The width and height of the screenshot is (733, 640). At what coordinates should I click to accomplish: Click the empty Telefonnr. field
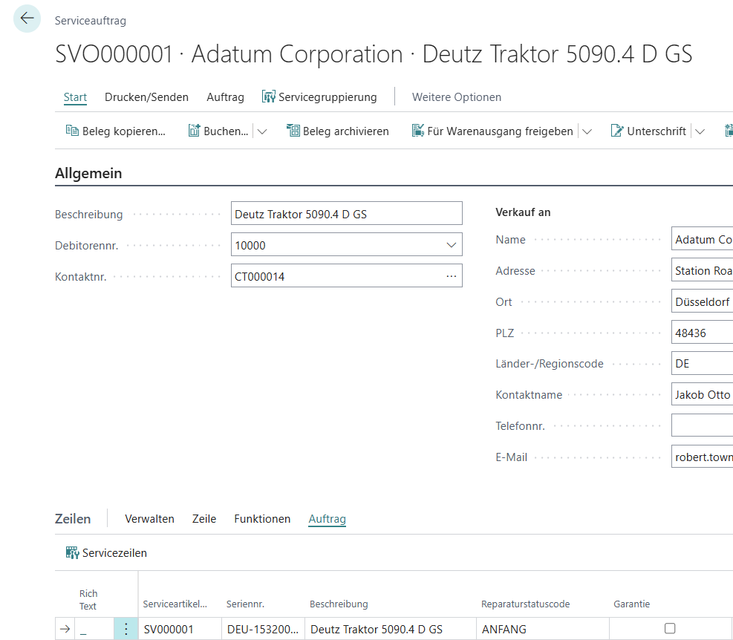click(x=701, y=426)
